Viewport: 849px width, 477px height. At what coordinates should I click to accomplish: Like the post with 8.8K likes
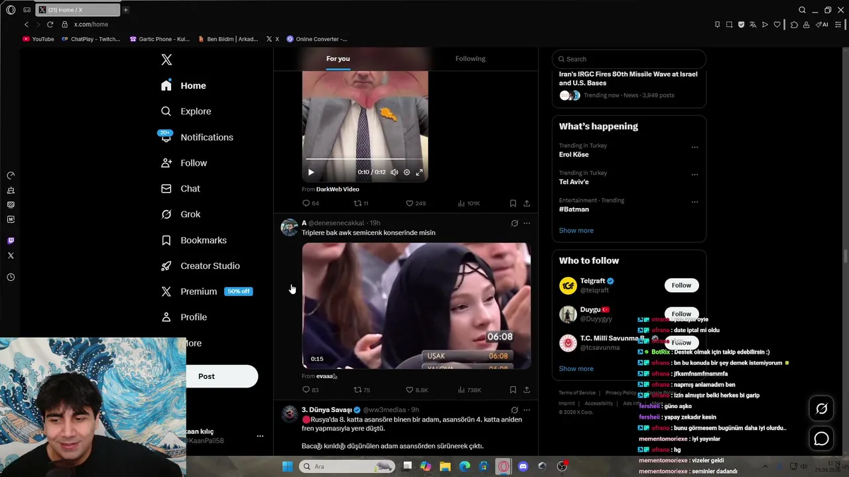(417, 390)
